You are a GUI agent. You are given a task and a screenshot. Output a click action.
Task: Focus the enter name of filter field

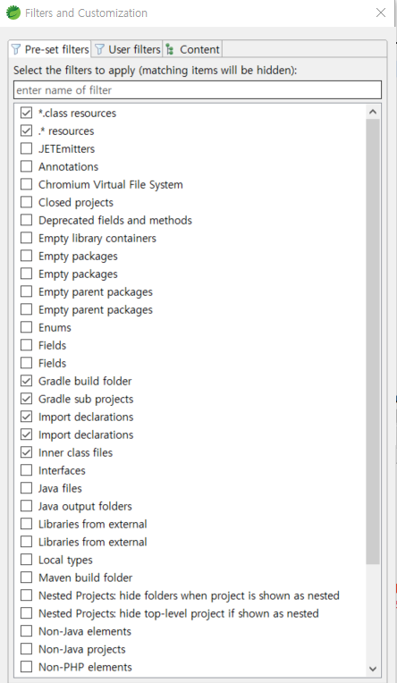tap(198, 89)
